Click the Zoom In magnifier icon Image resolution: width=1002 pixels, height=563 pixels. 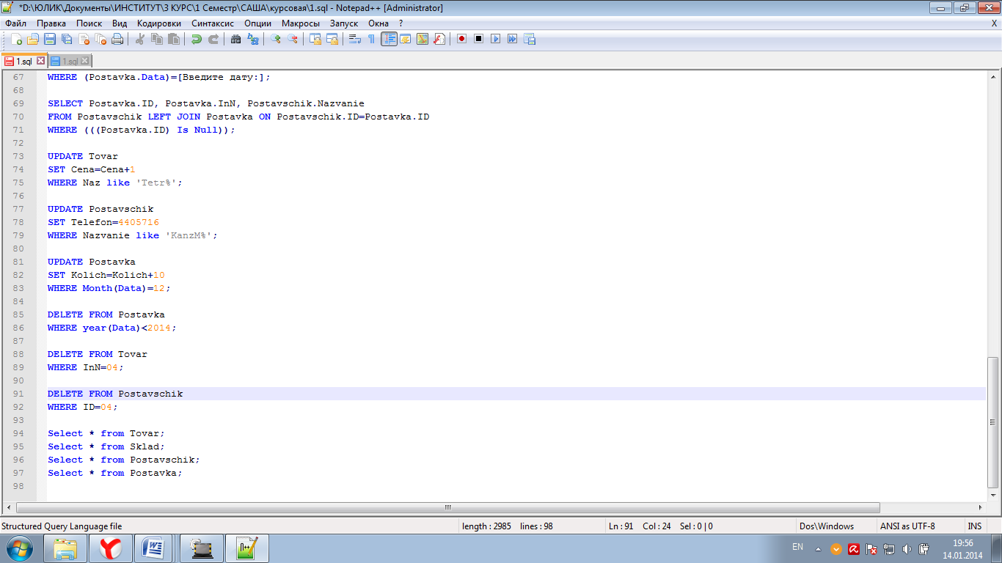coord(276,39)
